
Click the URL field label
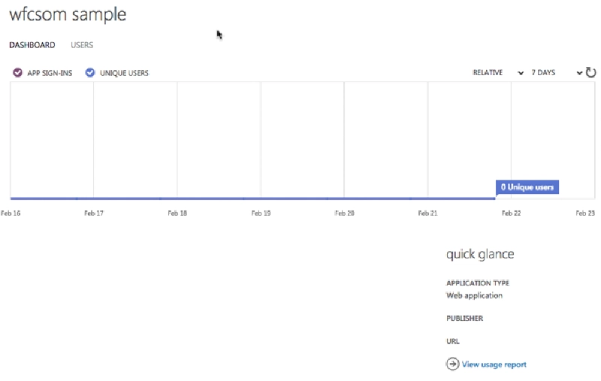[x=452, y=341]
